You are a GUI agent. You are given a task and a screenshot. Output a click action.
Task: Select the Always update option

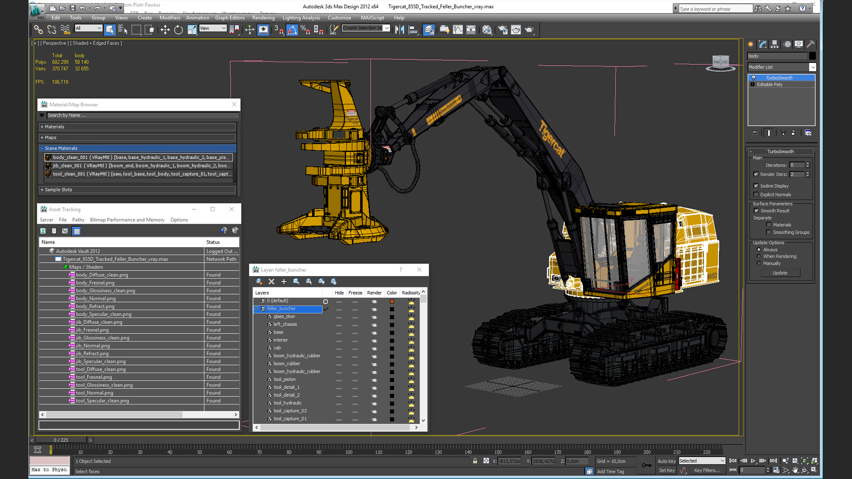(x=759, y=249)
